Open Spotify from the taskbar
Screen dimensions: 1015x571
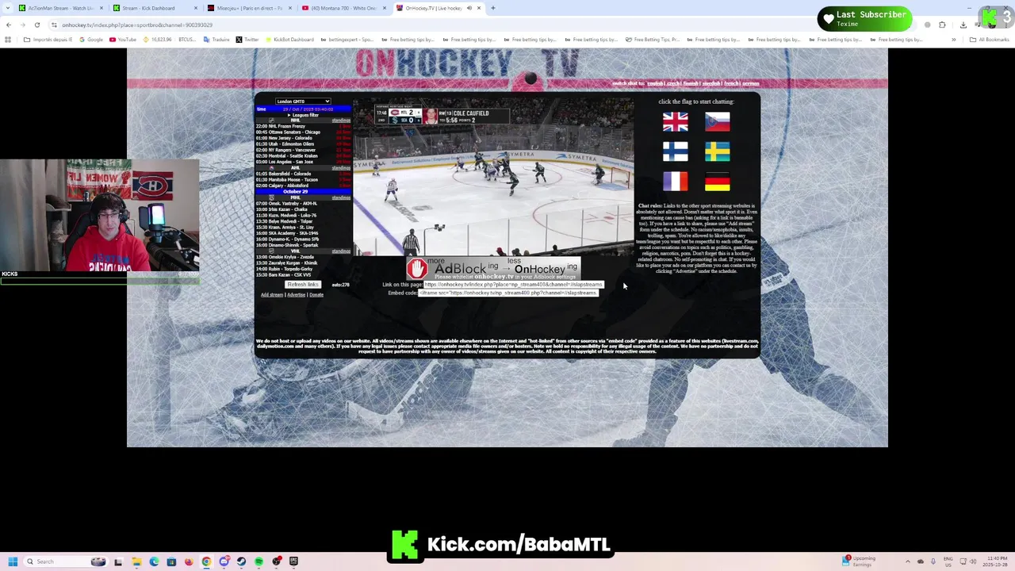[x=259, y=561]
